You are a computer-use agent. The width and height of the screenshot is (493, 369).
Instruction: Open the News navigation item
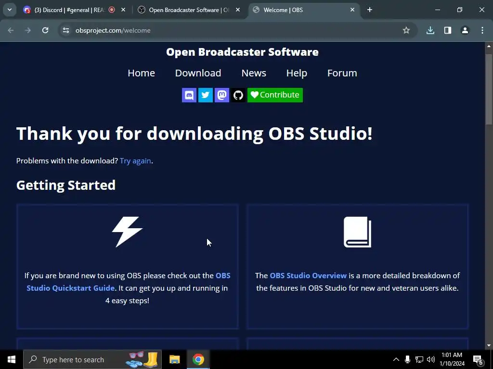pos(254,73)
